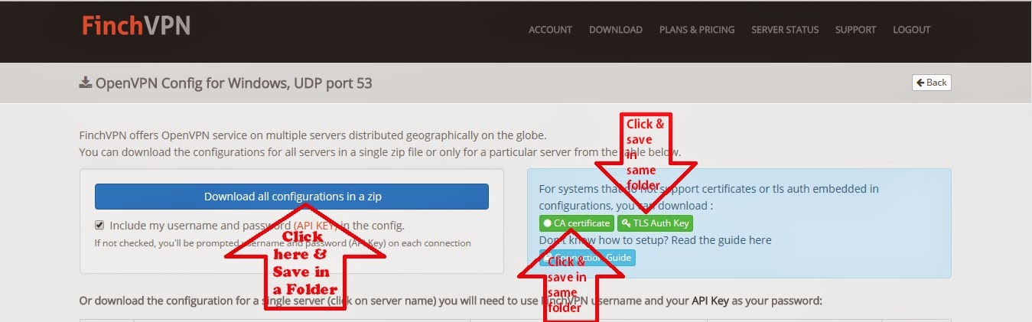Open the ACCOUNT menu item
Viewport: 1032px width, 322px height.
(x=550, y=30)
